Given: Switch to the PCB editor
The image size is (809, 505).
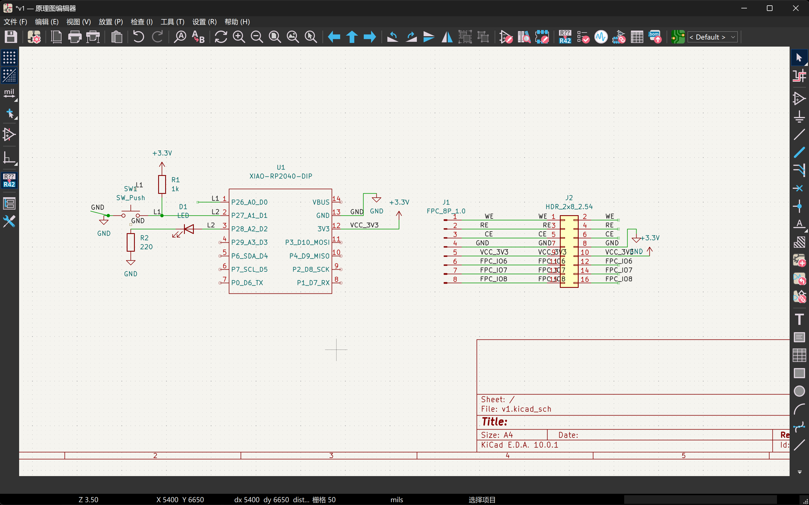Looking at the screenshot, I should click(678, 37).
